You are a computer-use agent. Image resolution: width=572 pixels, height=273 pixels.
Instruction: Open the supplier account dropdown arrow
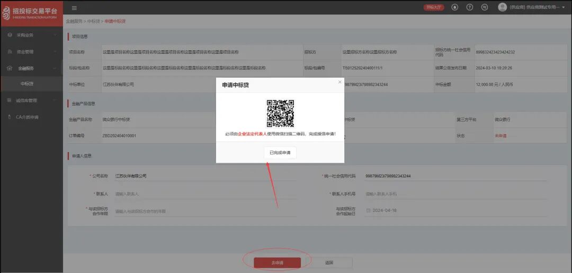(564, 7)
